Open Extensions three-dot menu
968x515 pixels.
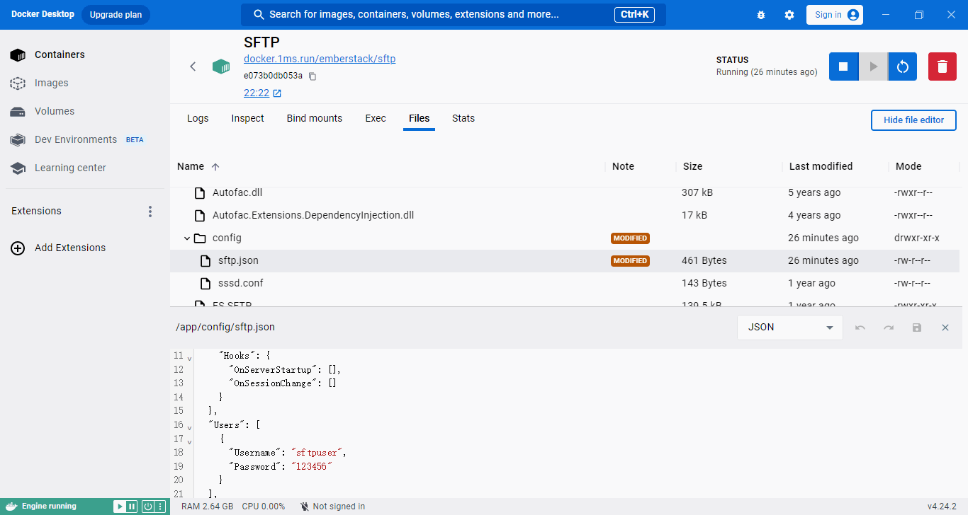click(x=150, y=211)
